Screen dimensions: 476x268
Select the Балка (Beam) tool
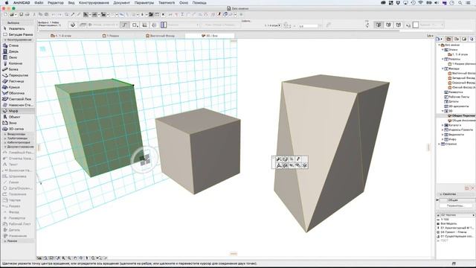pyautogui.click(x=18, y=69)
